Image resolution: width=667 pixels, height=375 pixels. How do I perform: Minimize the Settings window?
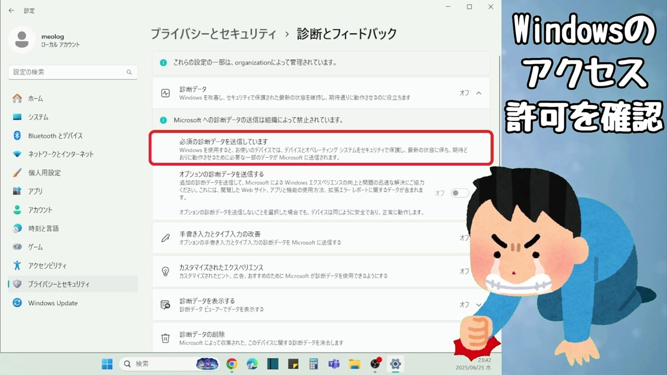pyautogui.click(x=449, y=7)
